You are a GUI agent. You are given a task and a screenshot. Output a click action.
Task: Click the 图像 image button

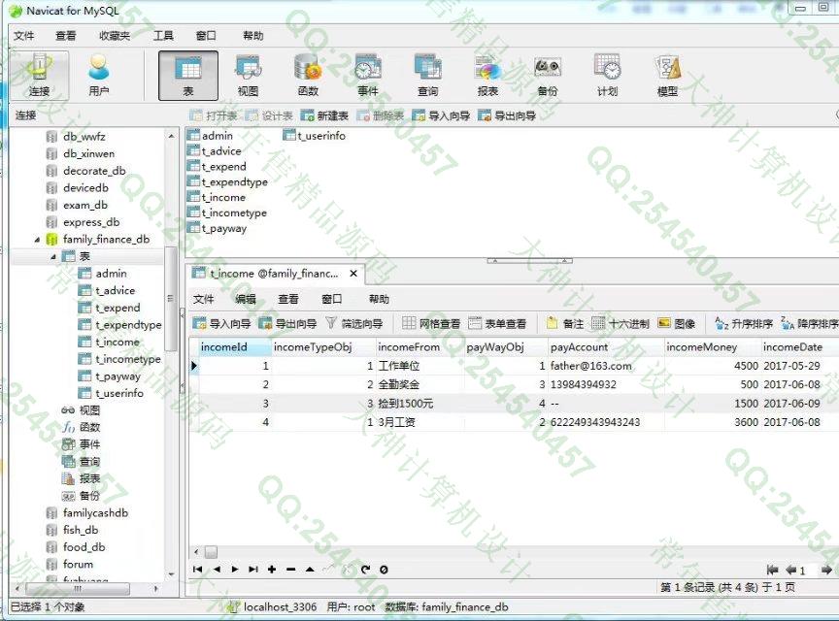click(x=677, y=324)
